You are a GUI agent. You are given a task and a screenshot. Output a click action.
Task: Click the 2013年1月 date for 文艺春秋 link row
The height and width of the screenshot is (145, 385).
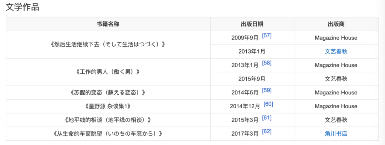tap(252, 52)
